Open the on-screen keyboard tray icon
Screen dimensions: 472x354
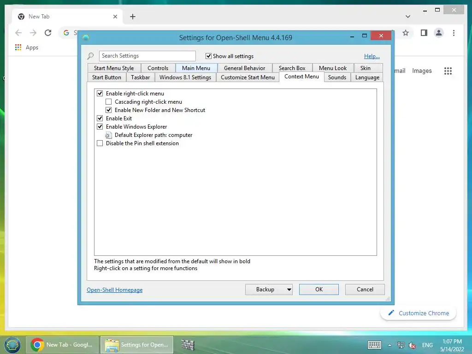pos(374,345)
